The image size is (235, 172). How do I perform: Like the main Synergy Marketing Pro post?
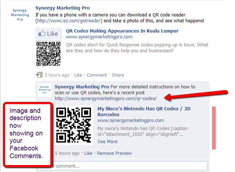pos(78,75)
